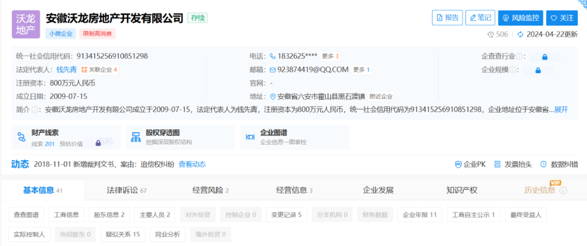Click the location pin icon by the address
587x246 pixels.
[272, 96]
